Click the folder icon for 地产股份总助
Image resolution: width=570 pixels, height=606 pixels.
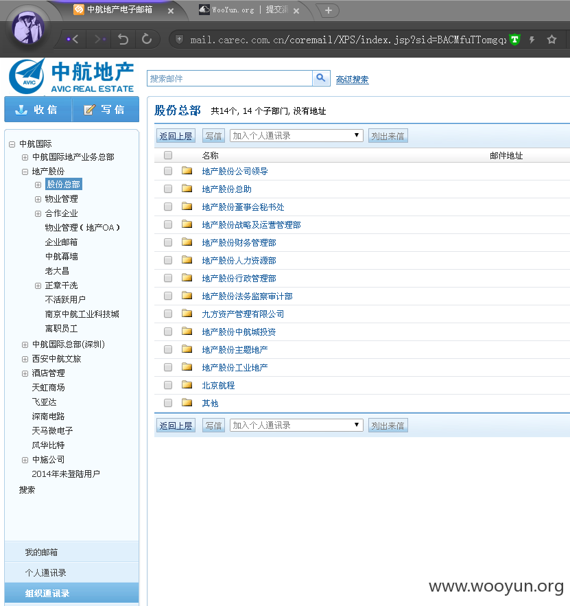187,188
